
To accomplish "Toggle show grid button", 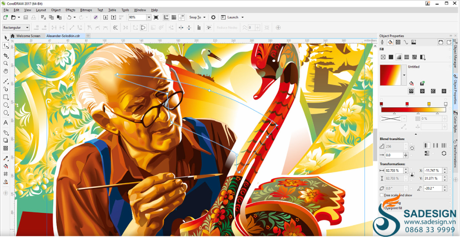I will (174, 17).
